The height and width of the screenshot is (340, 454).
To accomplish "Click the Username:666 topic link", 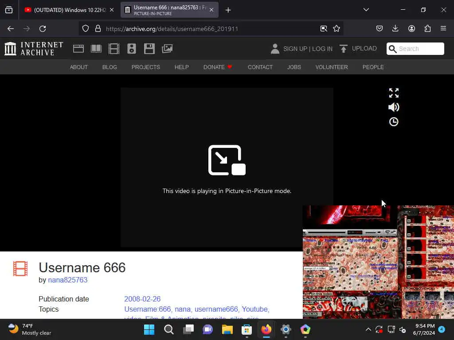I will (x=147, y=309).
